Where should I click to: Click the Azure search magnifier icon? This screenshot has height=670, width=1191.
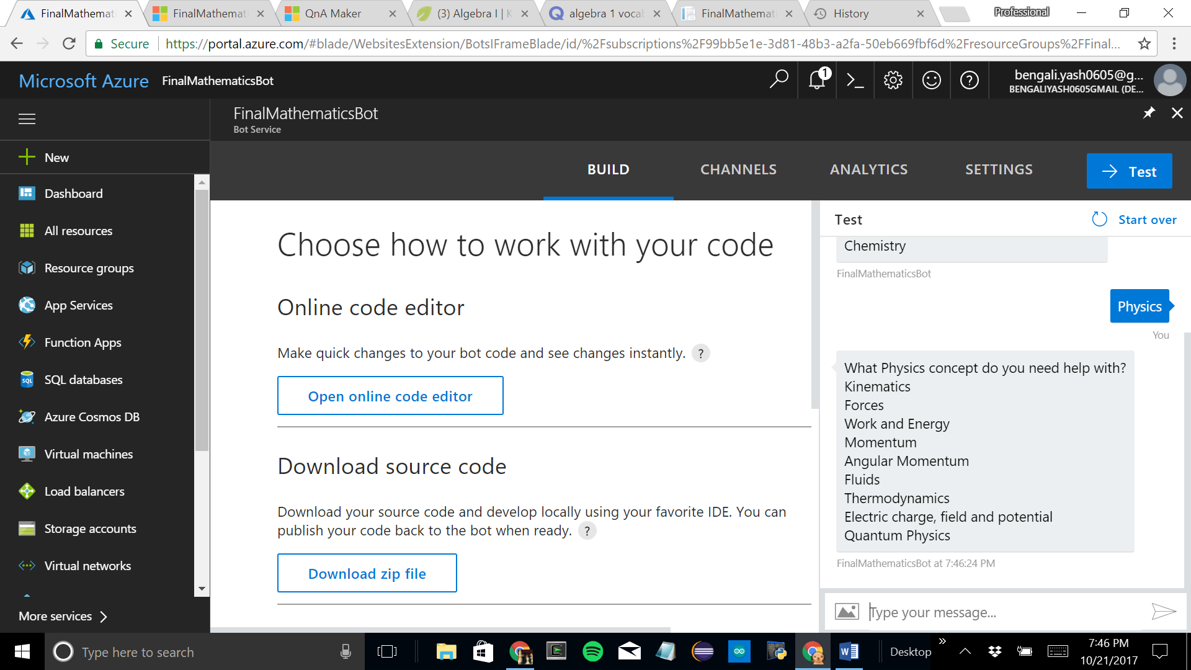pos(778,79)
